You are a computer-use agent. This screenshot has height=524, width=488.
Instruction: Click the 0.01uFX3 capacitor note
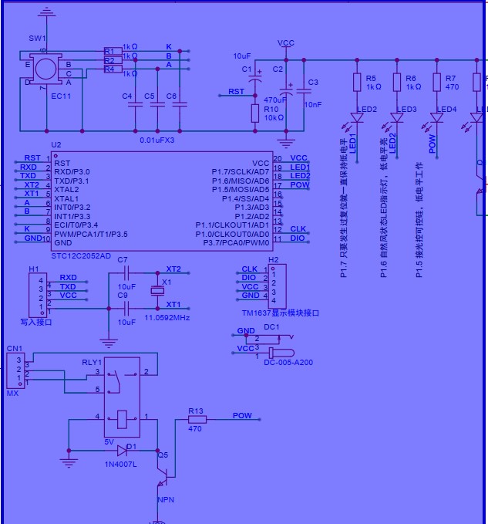156,140
